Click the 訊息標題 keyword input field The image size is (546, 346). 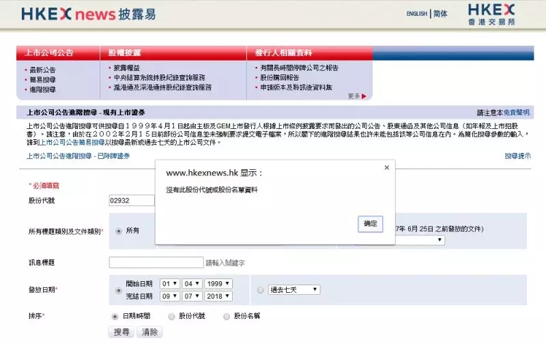(156, 263)
